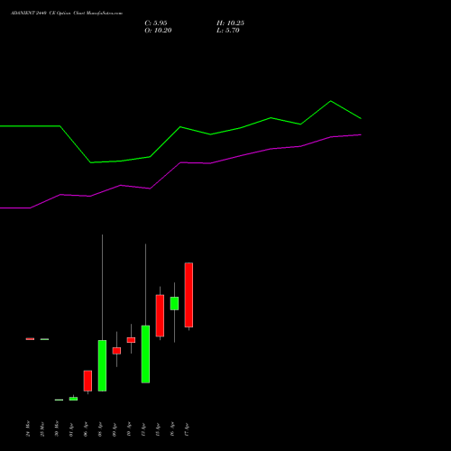Click the chart title ADANIENT CE Option Chart

pos(67,14)
